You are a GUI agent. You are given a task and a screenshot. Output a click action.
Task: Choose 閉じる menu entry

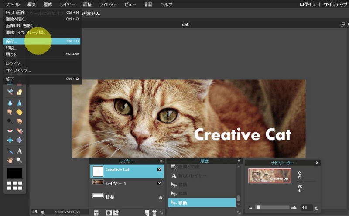pos(42,55)
